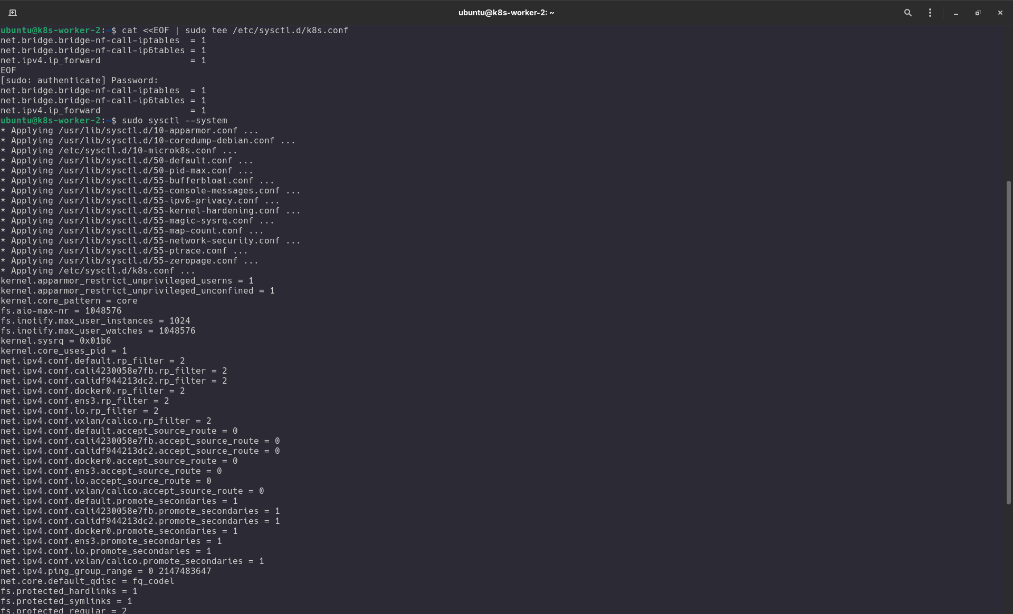Click the EOF line ending the heredoc
The width and height of the screenshot is (1013, 614).
[x=7, y=70]
